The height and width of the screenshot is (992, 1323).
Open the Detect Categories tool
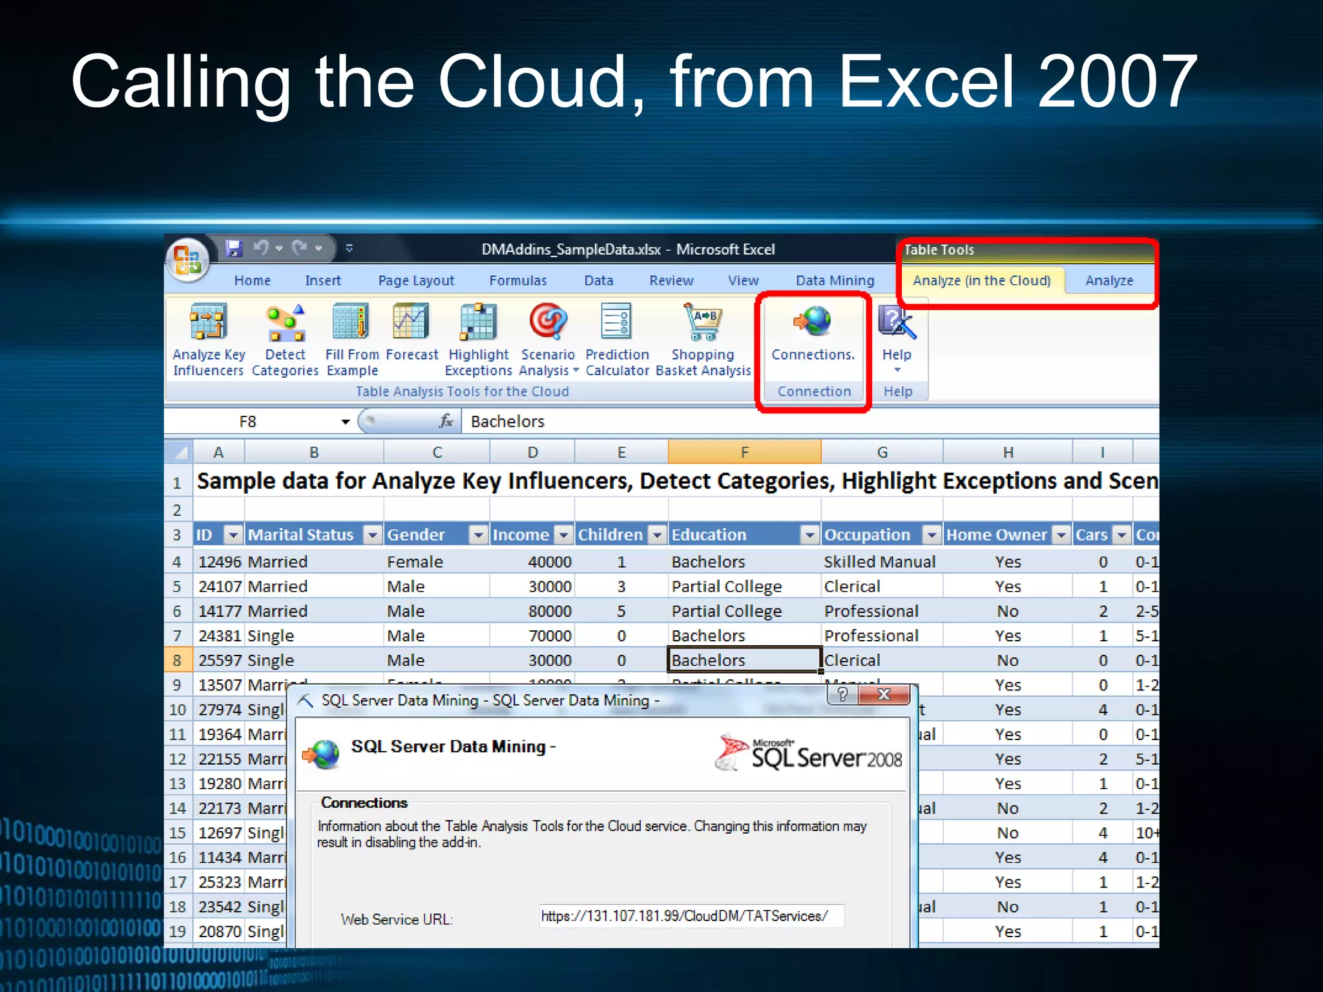[x=285, y=322]
